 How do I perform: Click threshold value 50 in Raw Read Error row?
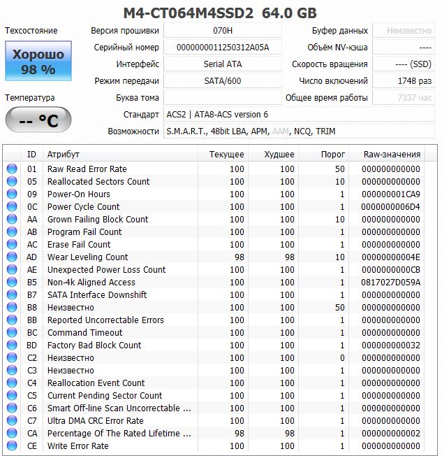[x=340, y=169]
